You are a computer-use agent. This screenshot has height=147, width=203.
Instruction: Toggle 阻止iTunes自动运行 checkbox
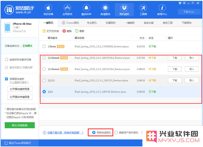tap(6, 143)
